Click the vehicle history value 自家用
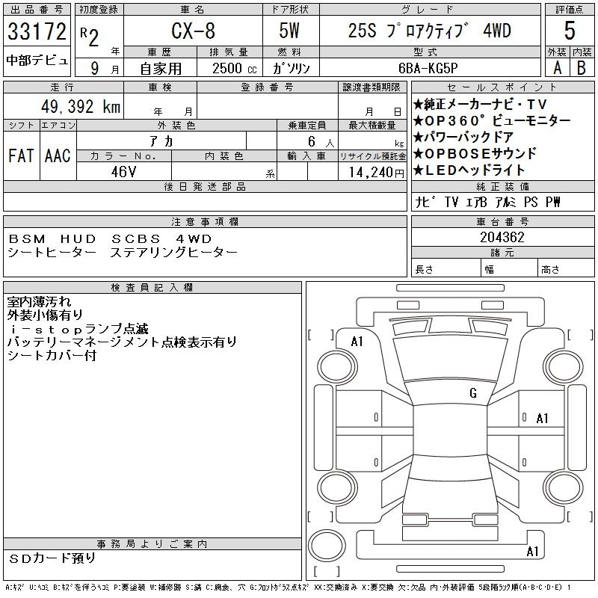Image resolution: width=598 pixels, height=598 pixels. (161, 69)
